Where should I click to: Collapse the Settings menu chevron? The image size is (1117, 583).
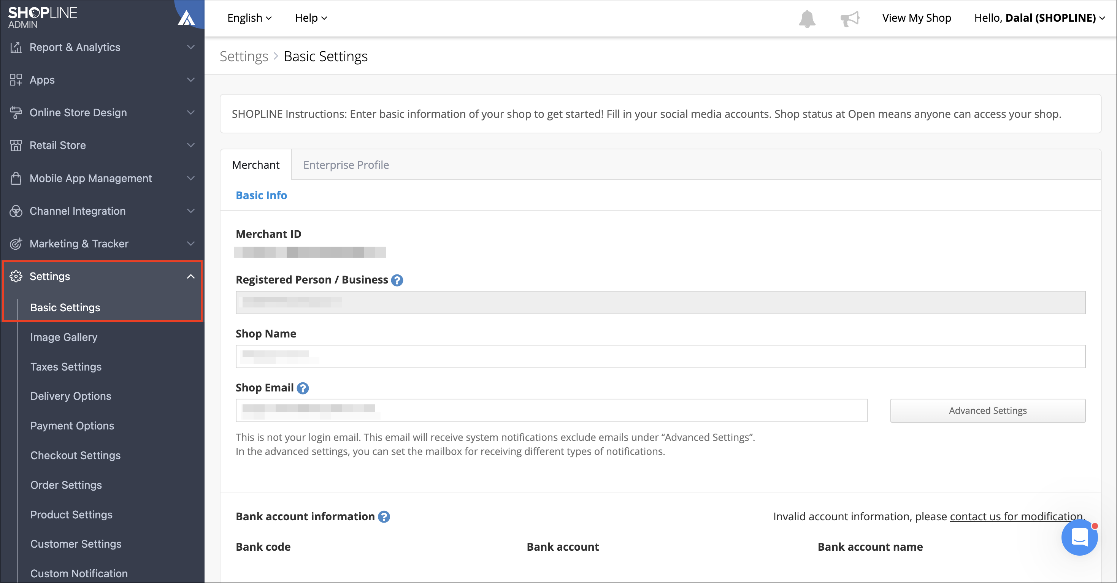(191, 276)
